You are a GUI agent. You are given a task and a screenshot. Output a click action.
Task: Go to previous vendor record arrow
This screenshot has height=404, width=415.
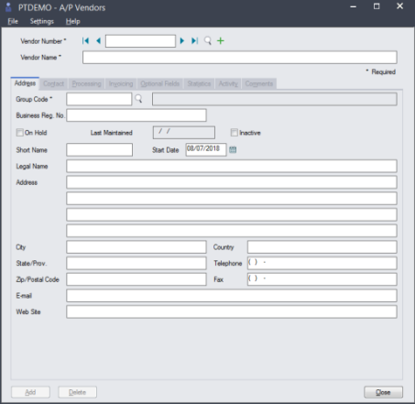click(98, 40)
